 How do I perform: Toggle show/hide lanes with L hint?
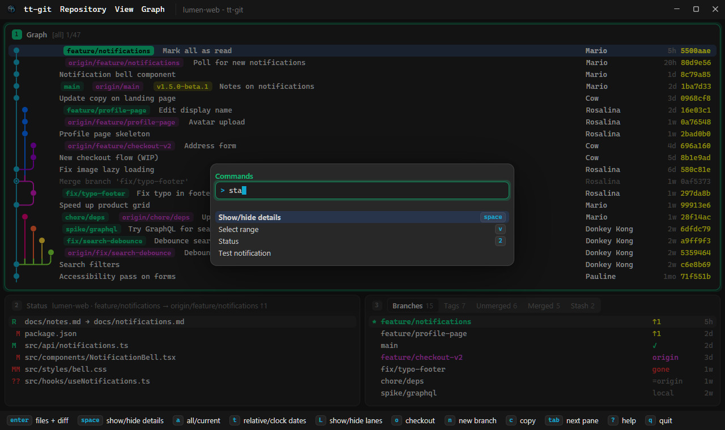349,420
